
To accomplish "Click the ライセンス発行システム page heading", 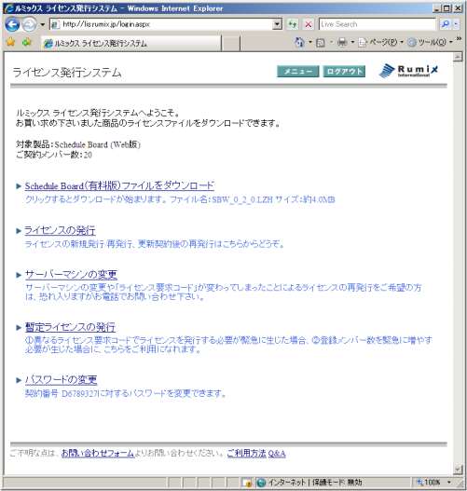I will click(67, 73).
